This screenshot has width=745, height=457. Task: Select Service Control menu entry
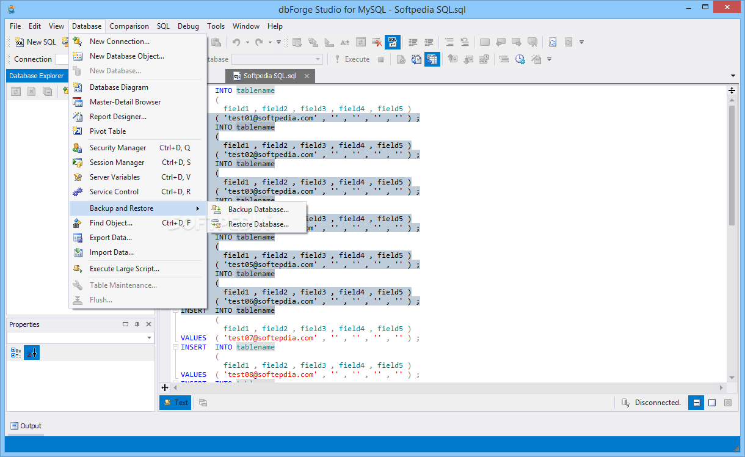coord(138,192)
